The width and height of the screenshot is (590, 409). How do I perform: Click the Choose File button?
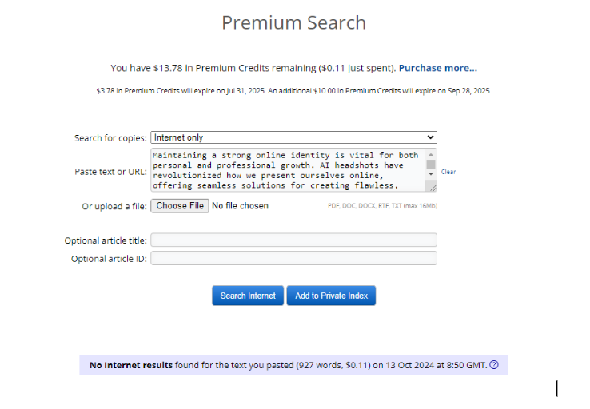[180, 206]
